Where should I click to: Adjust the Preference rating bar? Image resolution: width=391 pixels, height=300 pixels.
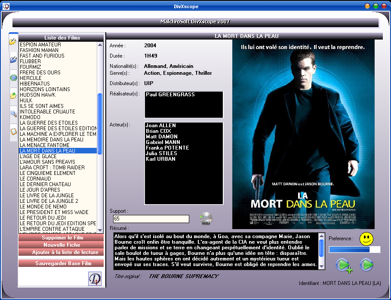click(354, 249)
